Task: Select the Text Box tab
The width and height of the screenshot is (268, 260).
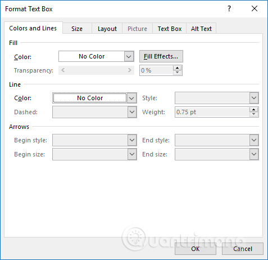Action: tap(170, 29)
